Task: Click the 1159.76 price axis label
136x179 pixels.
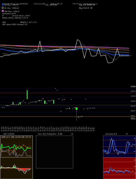Action: 133,91
